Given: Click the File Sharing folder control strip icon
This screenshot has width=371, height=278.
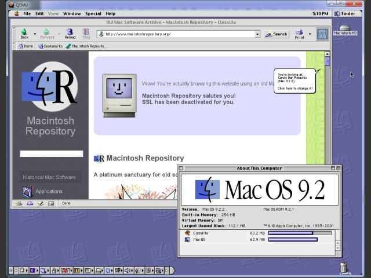Looking at the screenshot, I should click(43, 270).
